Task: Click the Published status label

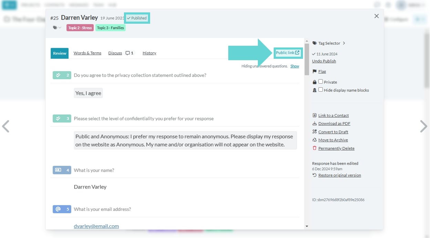Action: (x=137, y=18)
